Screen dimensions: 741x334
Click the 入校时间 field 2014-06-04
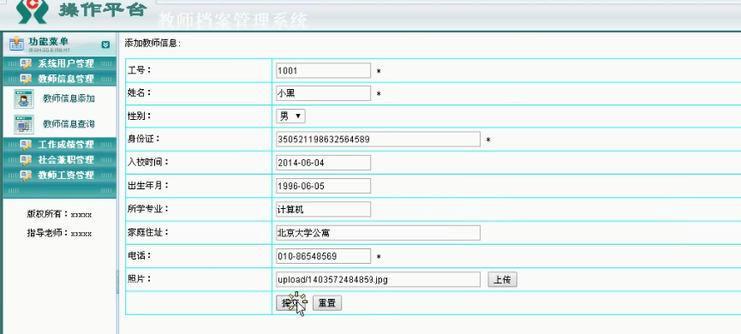pyautogui.click(x=323, y=163)
